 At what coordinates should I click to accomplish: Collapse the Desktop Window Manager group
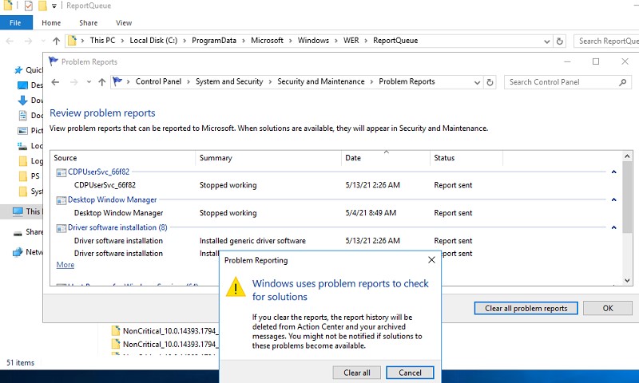pyautogui.click(x=613, y=199)
